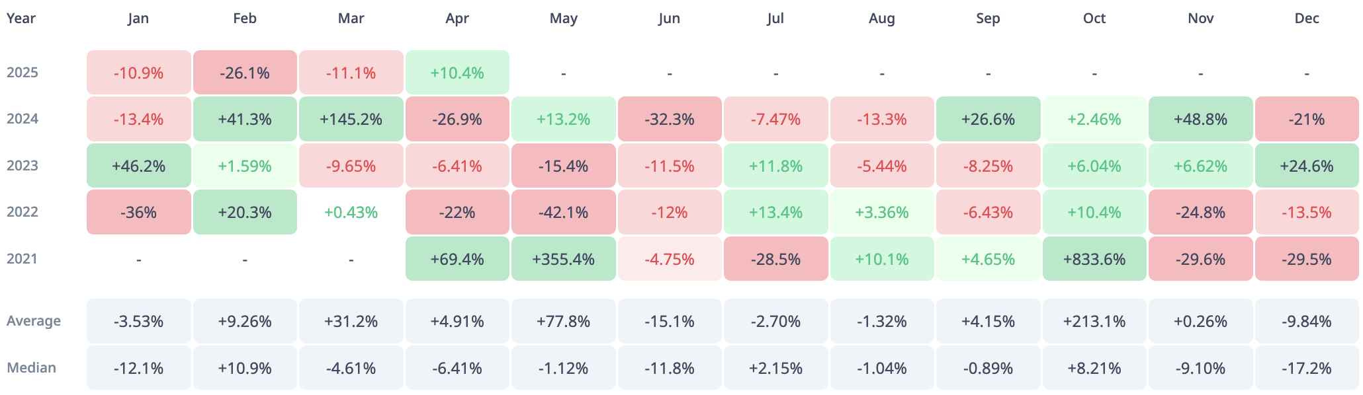Click the June 2024 -32.3% cell
Screen dimensions: 1363x395
coord(670,120)
